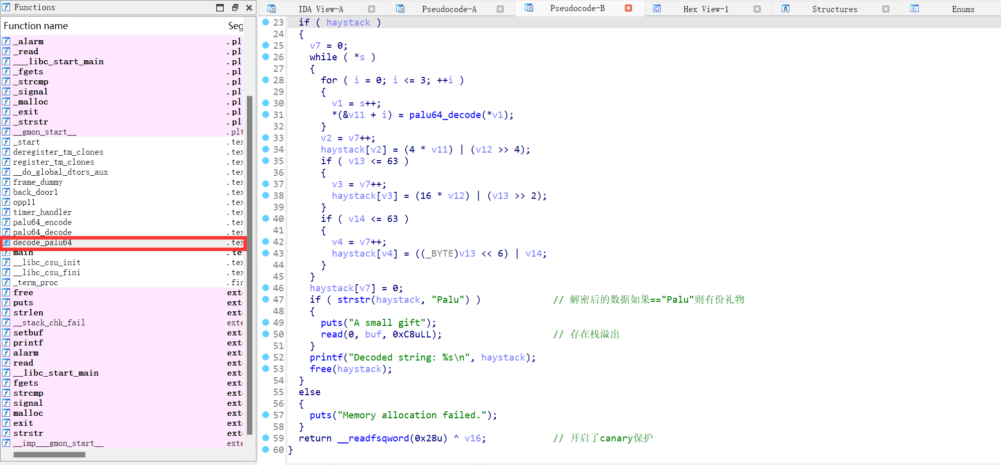The image size is (1001, 465).
Task: Click the IDA View-A tab icon
Action: pos(272,9)
